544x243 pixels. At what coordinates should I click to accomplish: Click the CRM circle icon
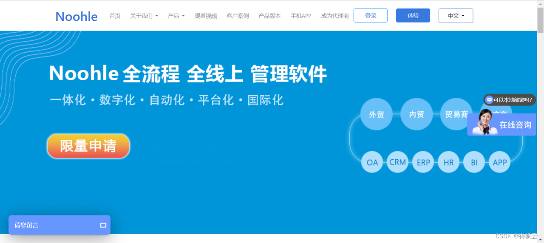click(x=398, y=162)
